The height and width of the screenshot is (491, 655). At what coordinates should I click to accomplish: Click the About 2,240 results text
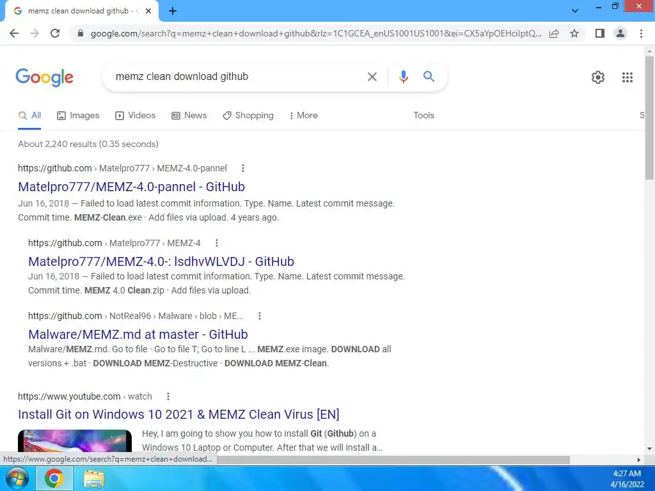tap(88, 144)
